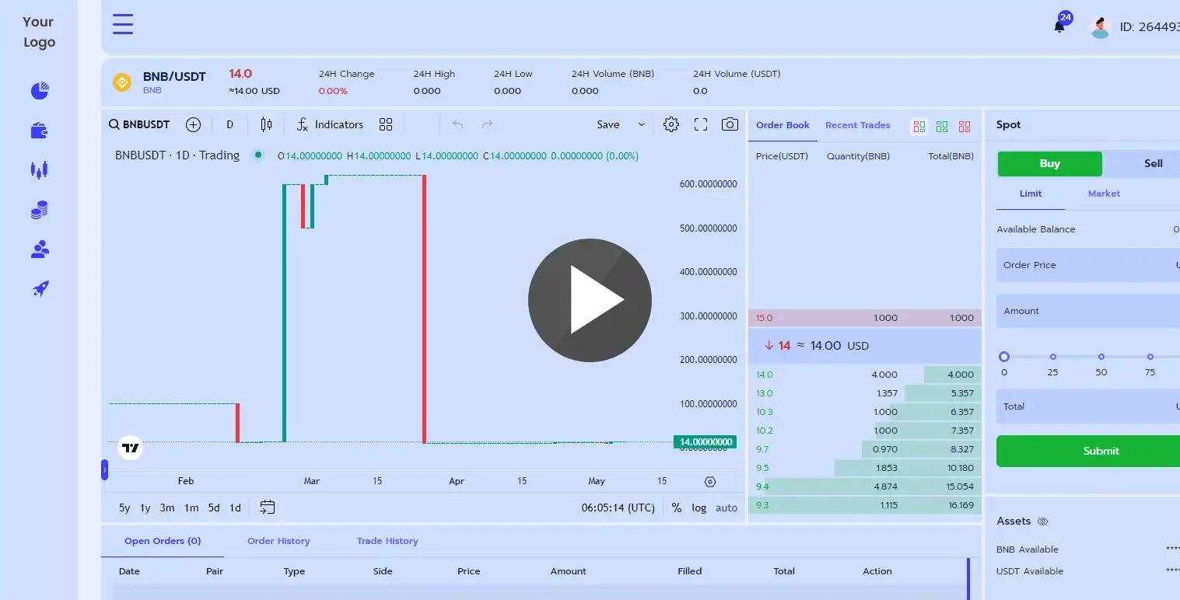This screenshot has height=600, width=1180.
Task: Open the dashboard pie chart sidebar icon
Action: tap(40, 91)
